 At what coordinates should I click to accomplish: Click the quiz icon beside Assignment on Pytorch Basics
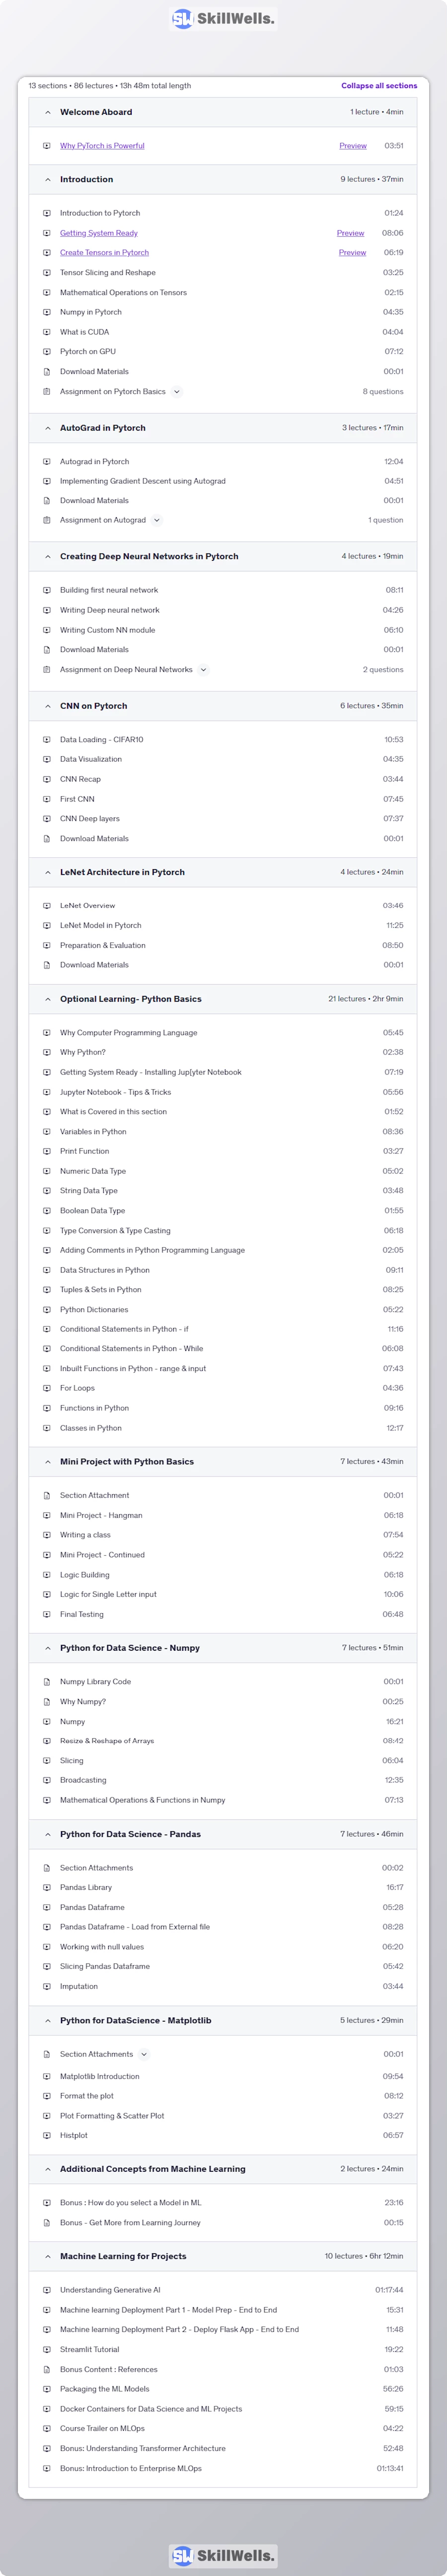point(47,392)
